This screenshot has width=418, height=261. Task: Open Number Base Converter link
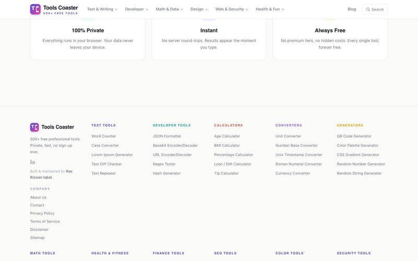tap(296, 146)
